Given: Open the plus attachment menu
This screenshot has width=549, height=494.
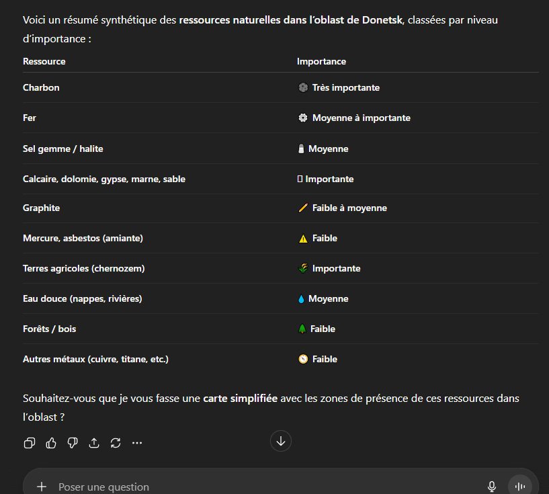Looking at the screenshot, I should [42, 486].
